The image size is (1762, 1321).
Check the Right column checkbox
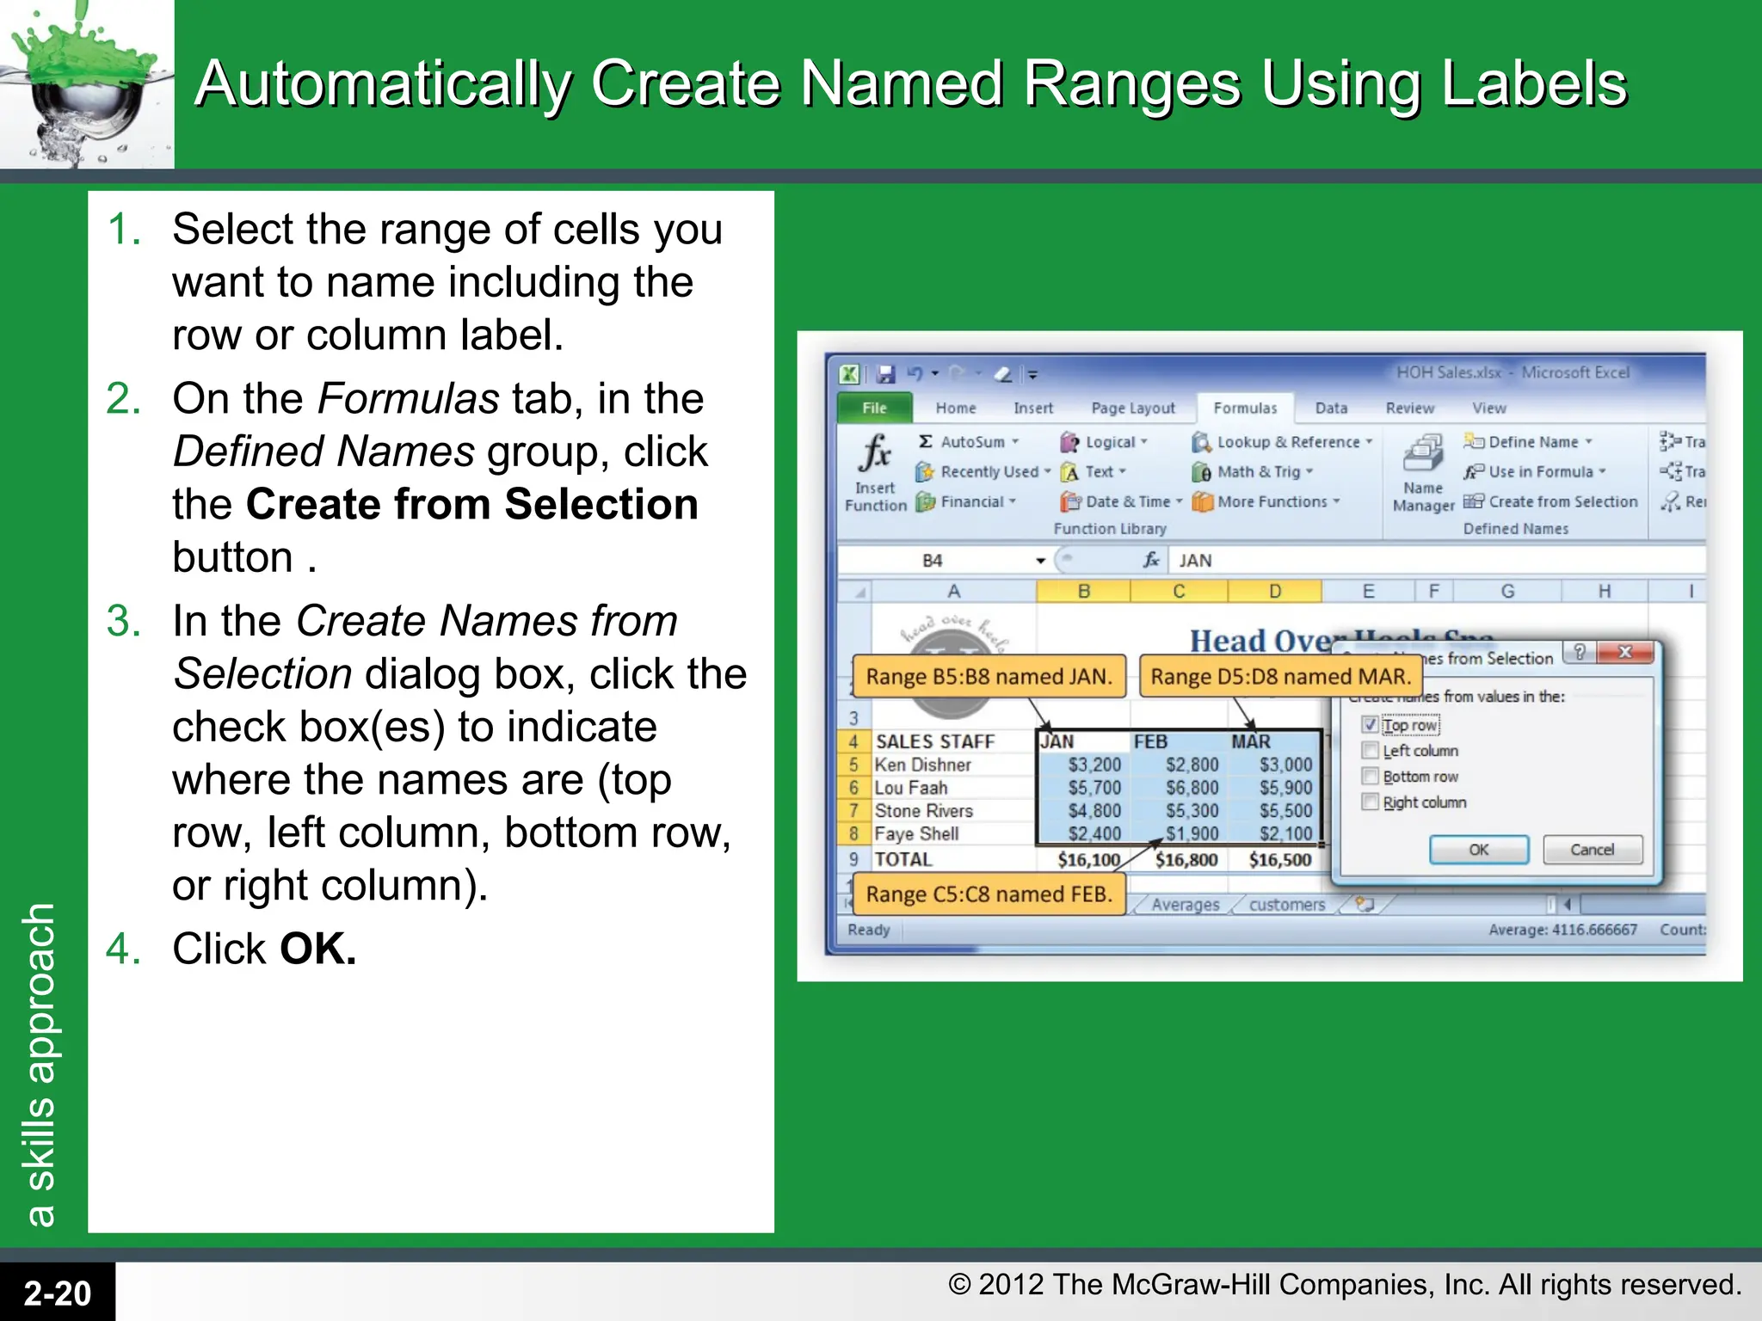click(x=1371, y=802)
